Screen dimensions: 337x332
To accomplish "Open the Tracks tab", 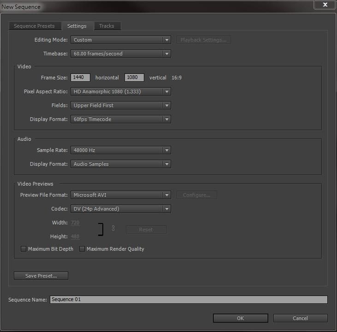I will pos(106,26).
